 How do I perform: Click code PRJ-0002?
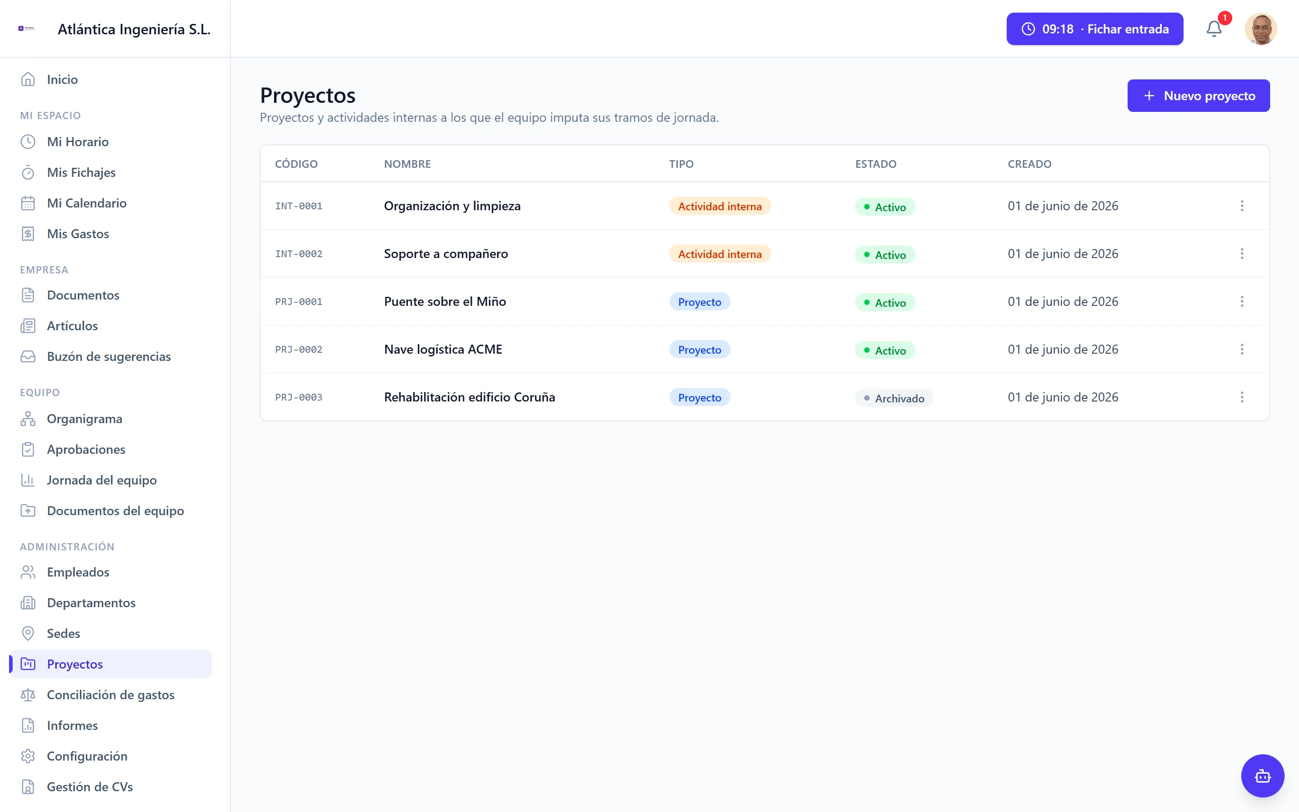299,349
